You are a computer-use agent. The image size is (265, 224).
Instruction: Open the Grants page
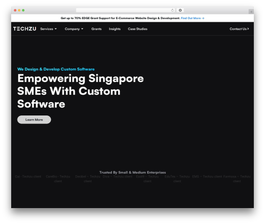click(96, 29)
